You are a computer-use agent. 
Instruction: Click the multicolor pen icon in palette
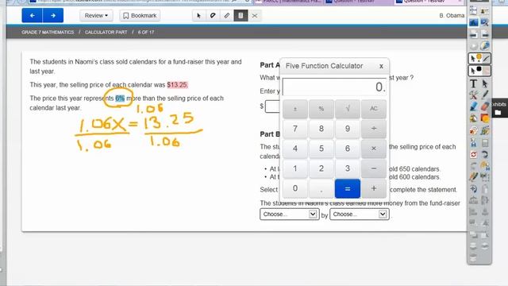click(473, 177)
